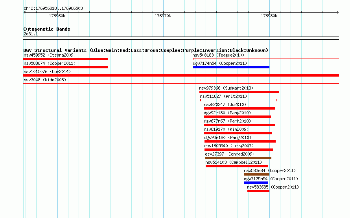Viewport: 350px width, 218px height.
Task: Click the nsv459952 (Itsara2009) label
Action: (x=50, y=55)
